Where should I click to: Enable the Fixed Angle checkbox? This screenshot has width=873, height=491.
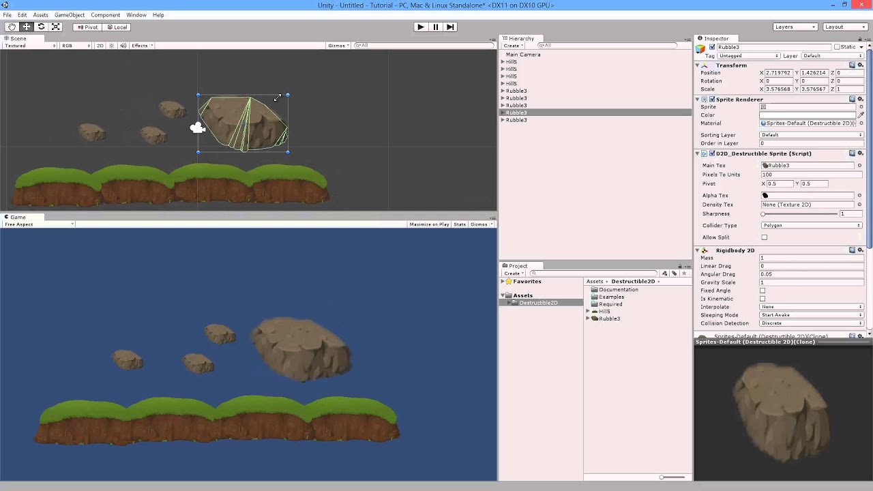[x=763, y=291]
